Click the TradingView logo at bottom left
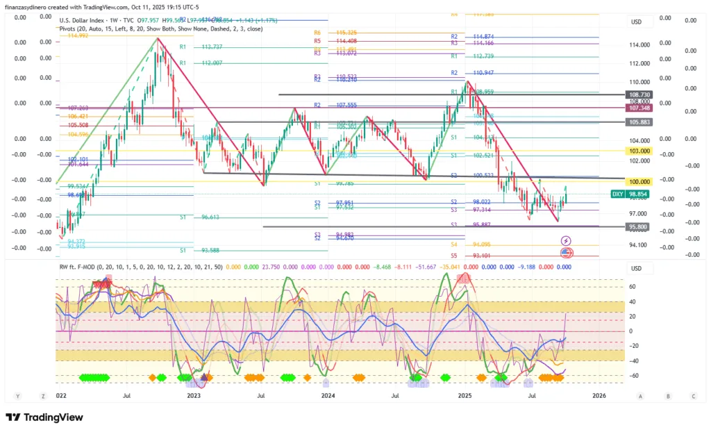 pyautogui.click(x=44, y=417)
